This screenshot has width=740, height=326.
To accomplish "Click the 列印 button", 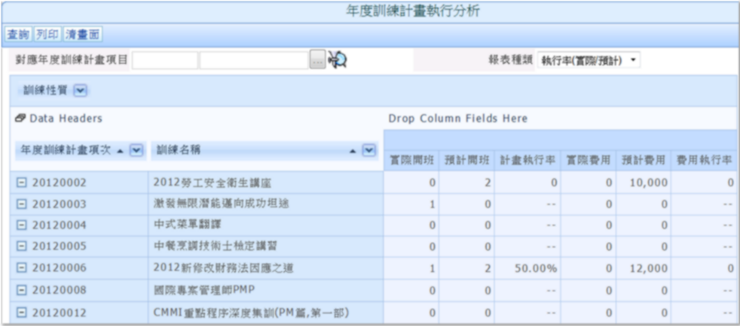I will (48, 35).
